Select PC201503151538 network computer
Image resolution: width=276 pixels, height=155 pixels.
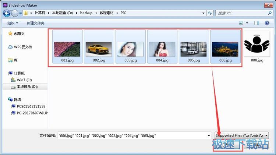(x=31, y=106)
